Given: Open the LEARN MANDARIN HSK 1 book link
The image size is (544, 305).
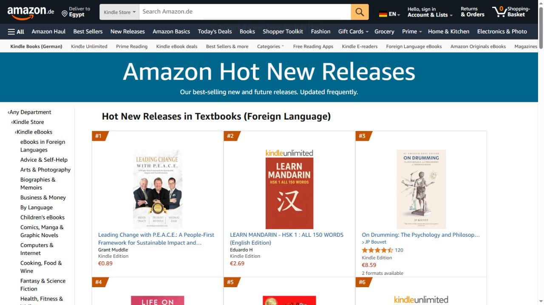Looking at the screenshot, I should (x=286, y=238).
